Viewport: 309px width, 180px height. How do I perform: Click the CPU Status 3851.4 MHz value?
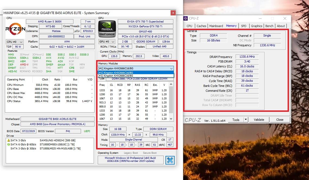(42, 101)
